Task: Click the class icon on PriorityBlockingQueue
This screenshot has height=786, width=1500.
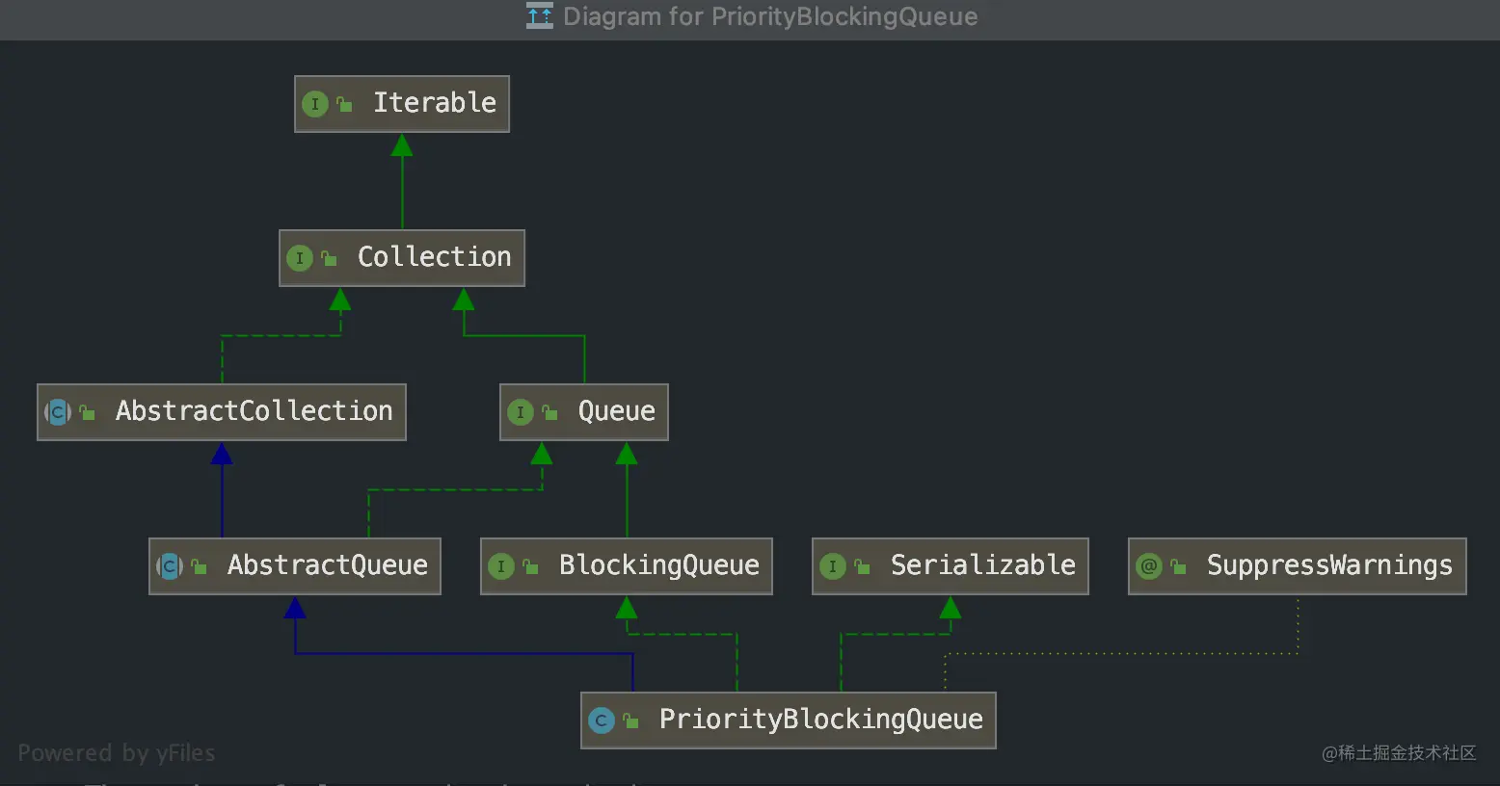Action: tap(602, 720)
